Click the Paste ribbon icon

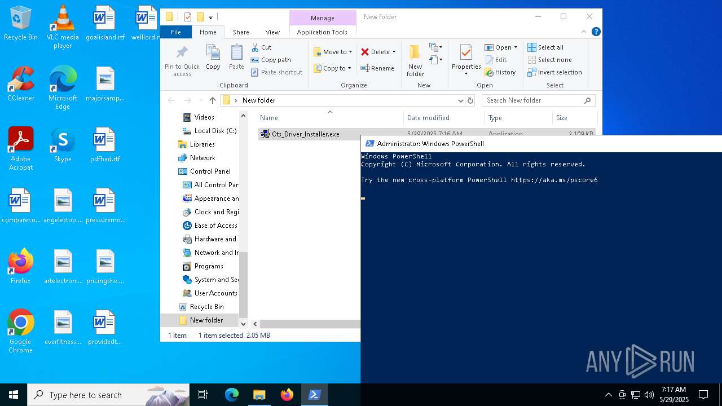pos(236,58)
